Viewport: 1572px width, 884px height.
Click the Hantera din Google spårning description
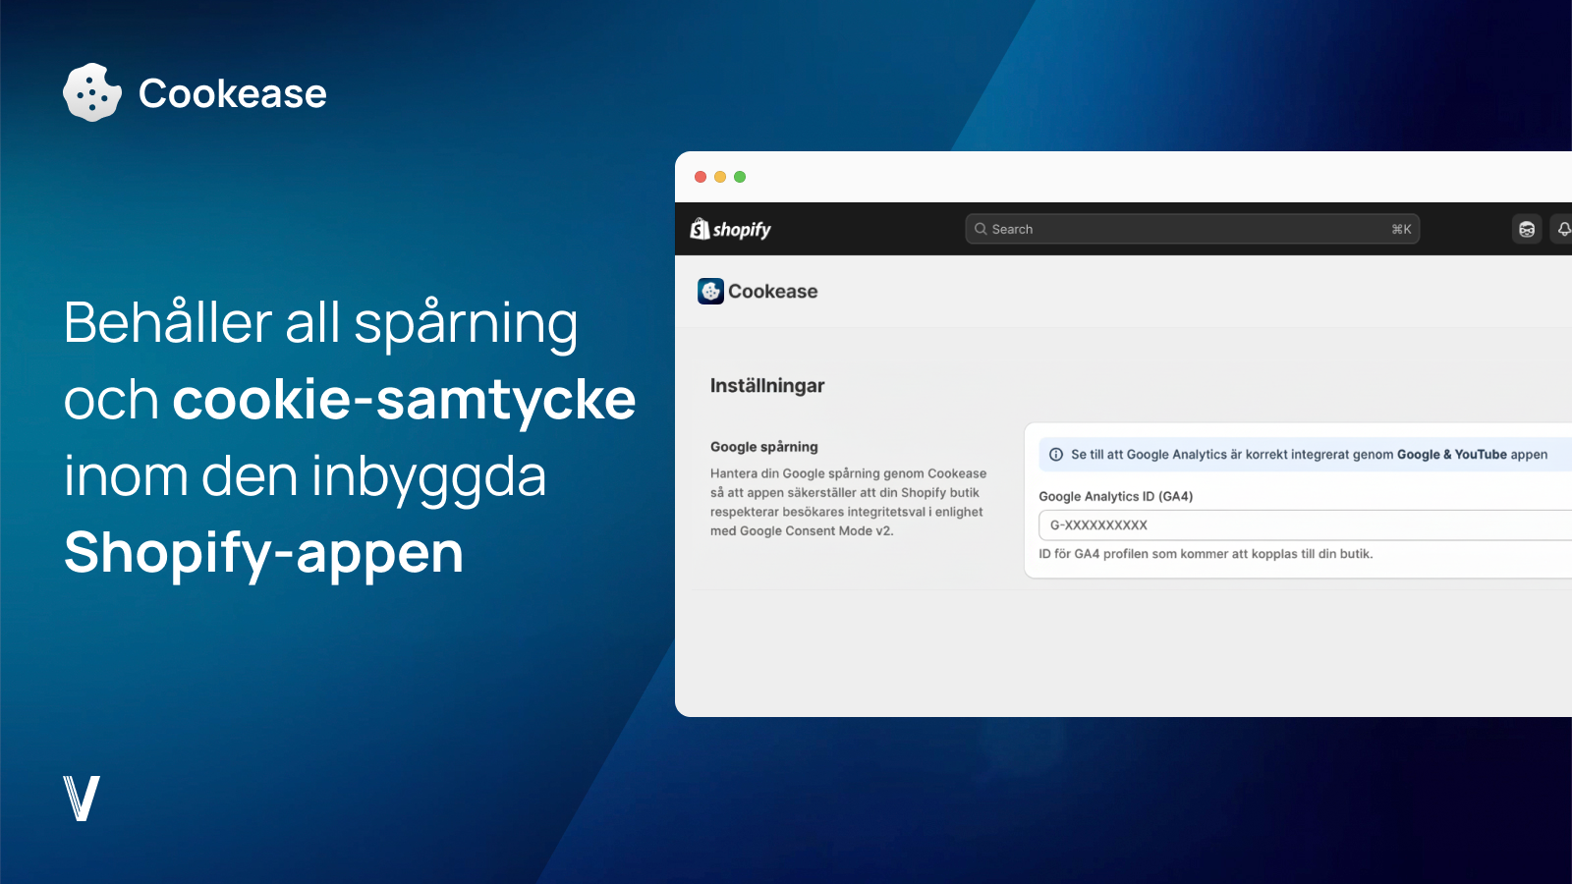tap(848, 502)
